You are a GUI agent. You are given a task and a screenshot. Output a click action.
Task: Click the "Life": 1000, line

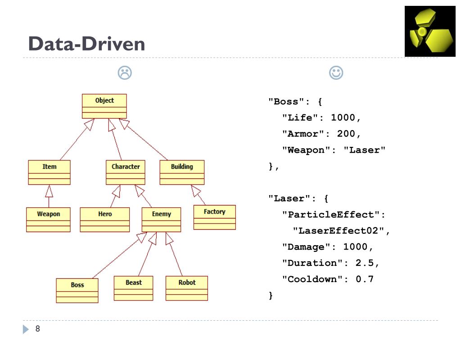tap(321, 118)
